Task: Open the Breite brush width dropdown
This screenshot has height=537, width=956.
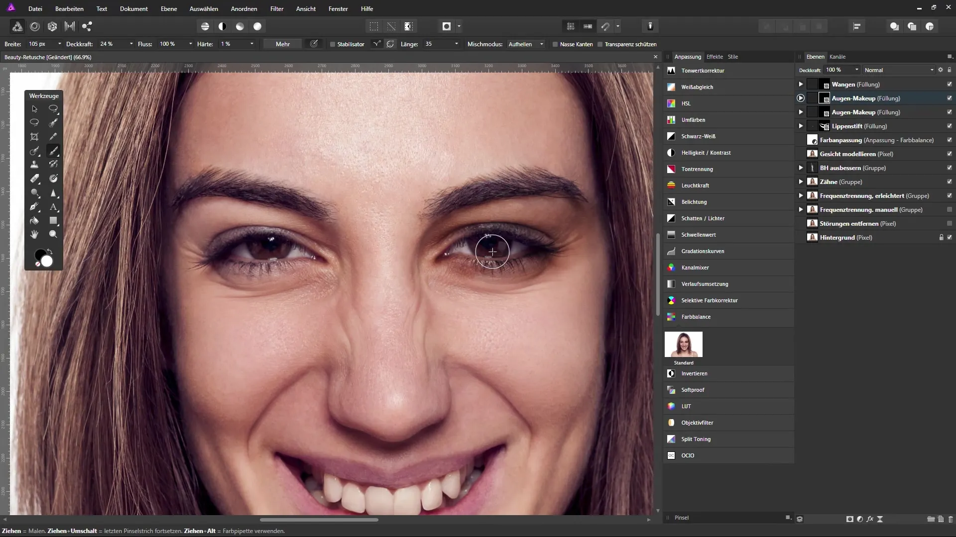Action: tap(60, 44)
